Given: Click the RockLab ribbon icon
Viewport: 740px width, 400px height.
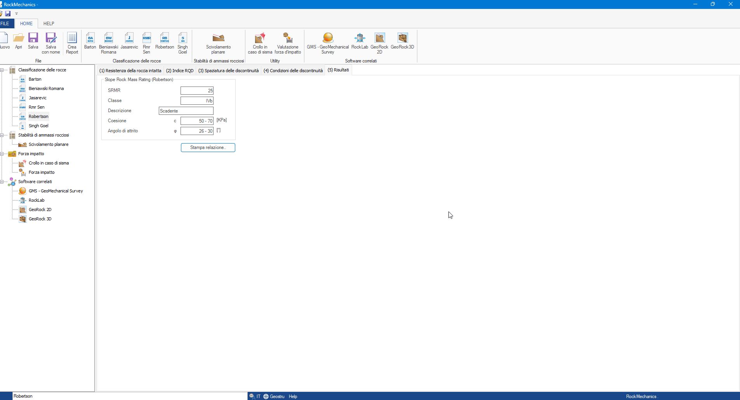Looking at the screenshot, I should [x=360, y=41].
